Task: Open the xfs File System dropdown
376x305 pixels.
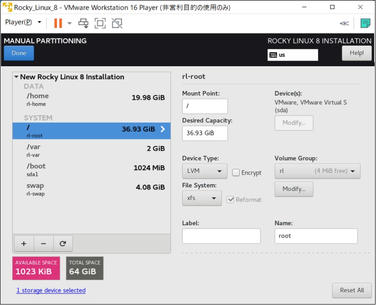Action: coord(202,198)
